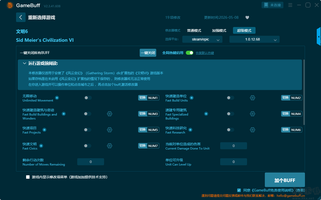Toggle Fast Projects switch
The image size is (321, 200).
[x=88, y=130]
